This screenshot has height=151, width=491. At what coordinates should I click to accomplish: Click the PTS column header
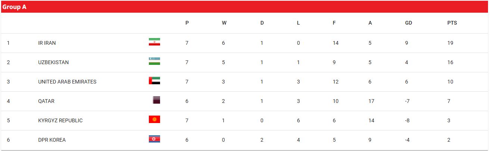click(x=452, y=23)
